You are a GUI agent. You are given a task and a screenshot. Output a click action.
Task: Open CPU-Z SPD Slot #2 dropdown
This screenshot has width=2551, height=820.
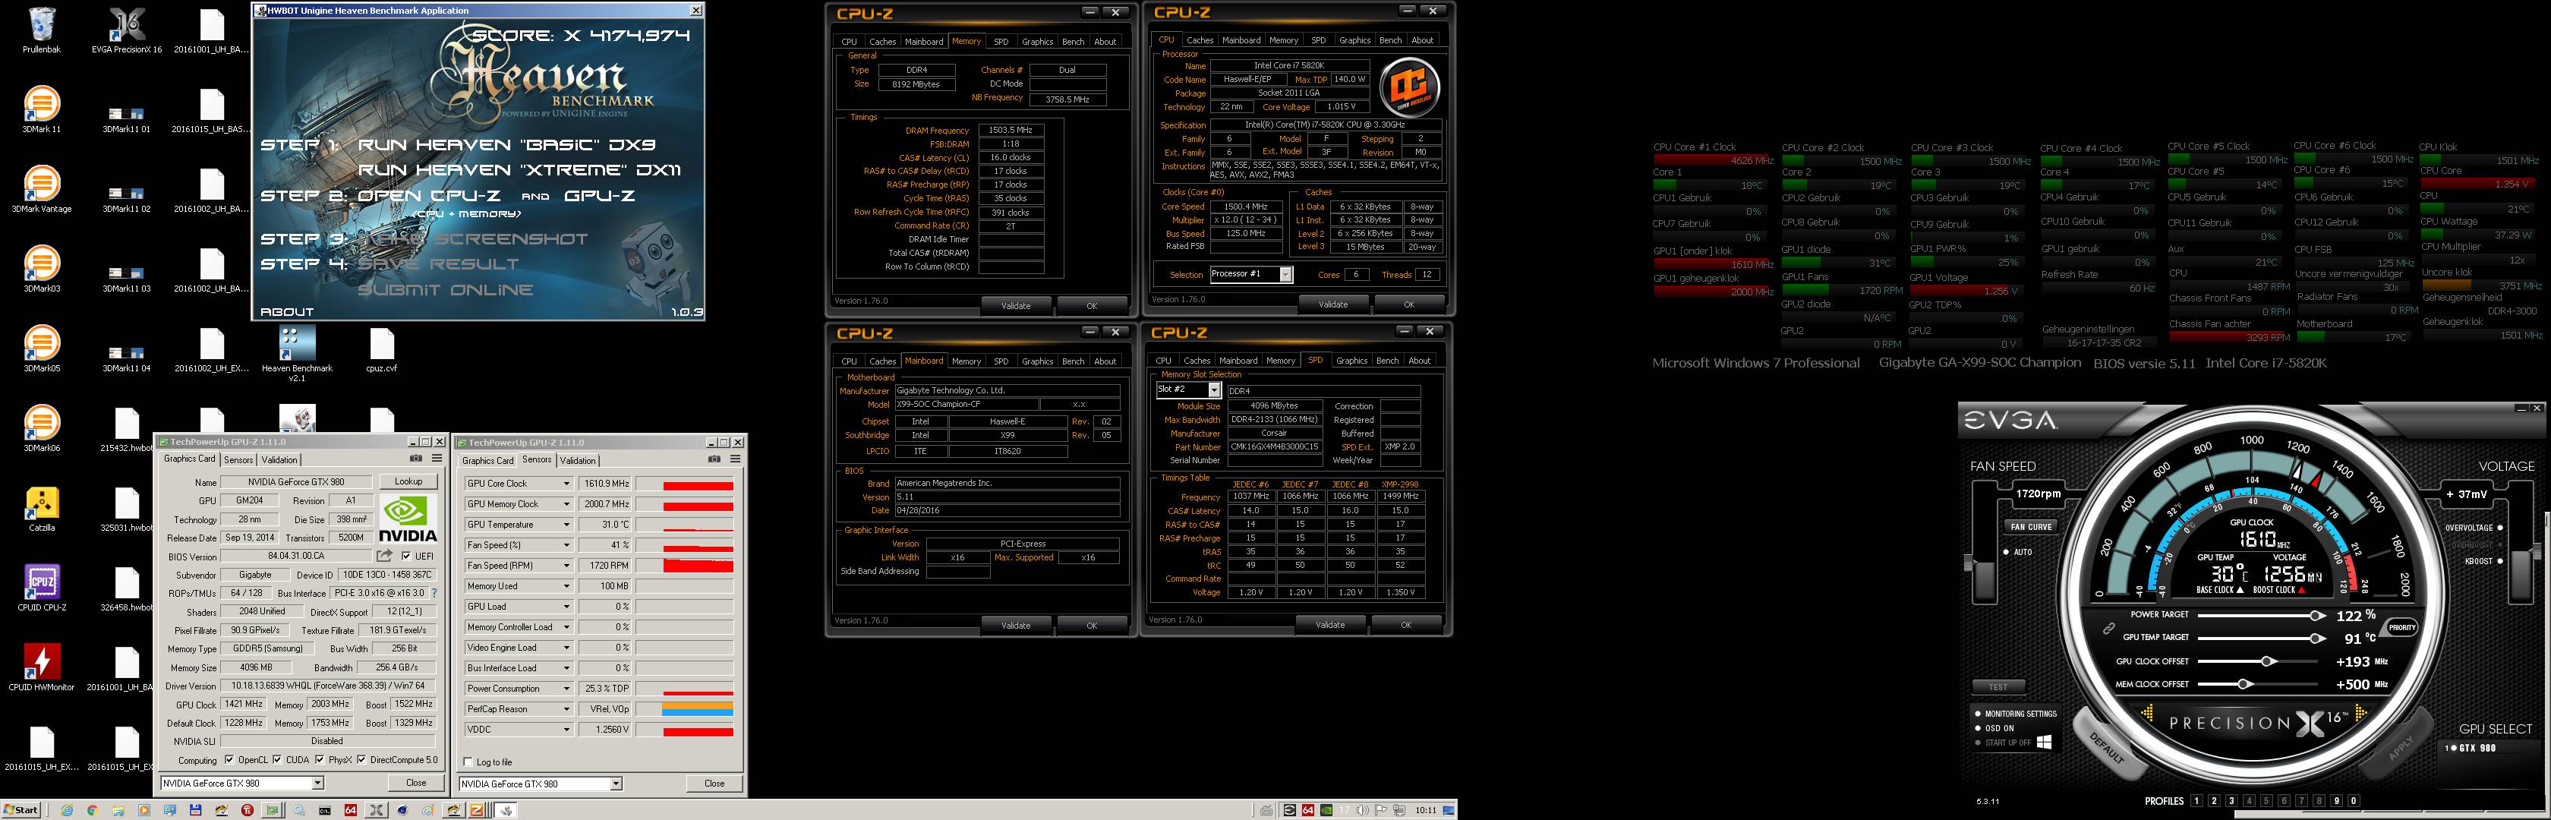coord(1214,389)
